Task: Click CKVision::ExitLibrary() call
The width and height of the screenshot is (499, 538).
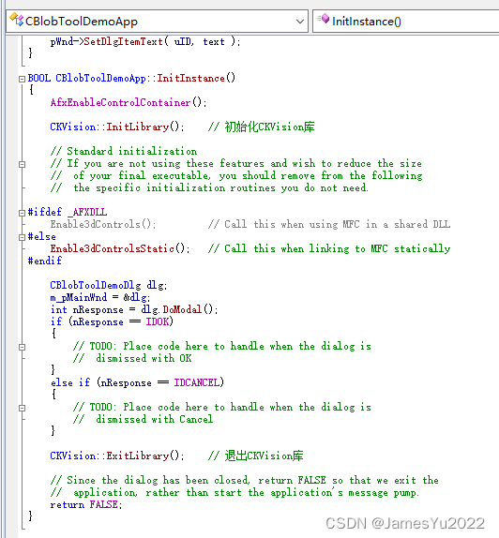Action: point(117,456)
